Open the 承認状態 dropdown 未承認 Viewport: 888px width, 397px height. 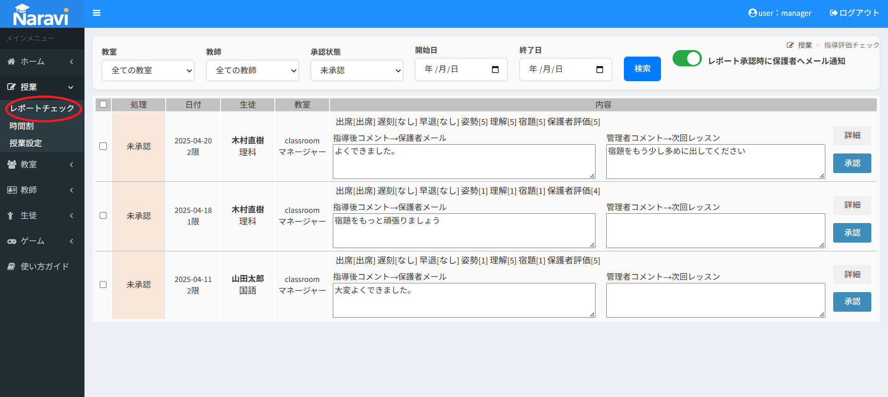click(x=357, y=70)
